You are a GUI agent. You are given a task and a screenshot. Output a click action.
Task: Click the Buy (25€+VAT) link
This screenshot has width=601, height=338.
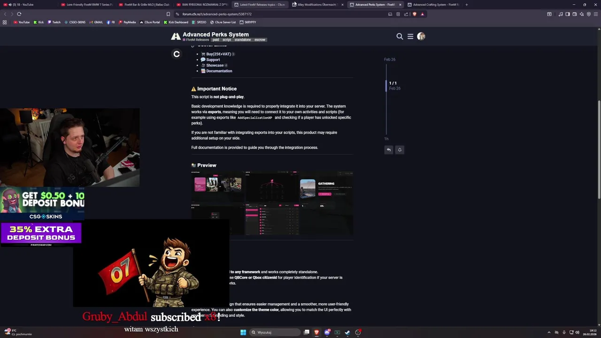pyautogui.click(x=218, y=54)
